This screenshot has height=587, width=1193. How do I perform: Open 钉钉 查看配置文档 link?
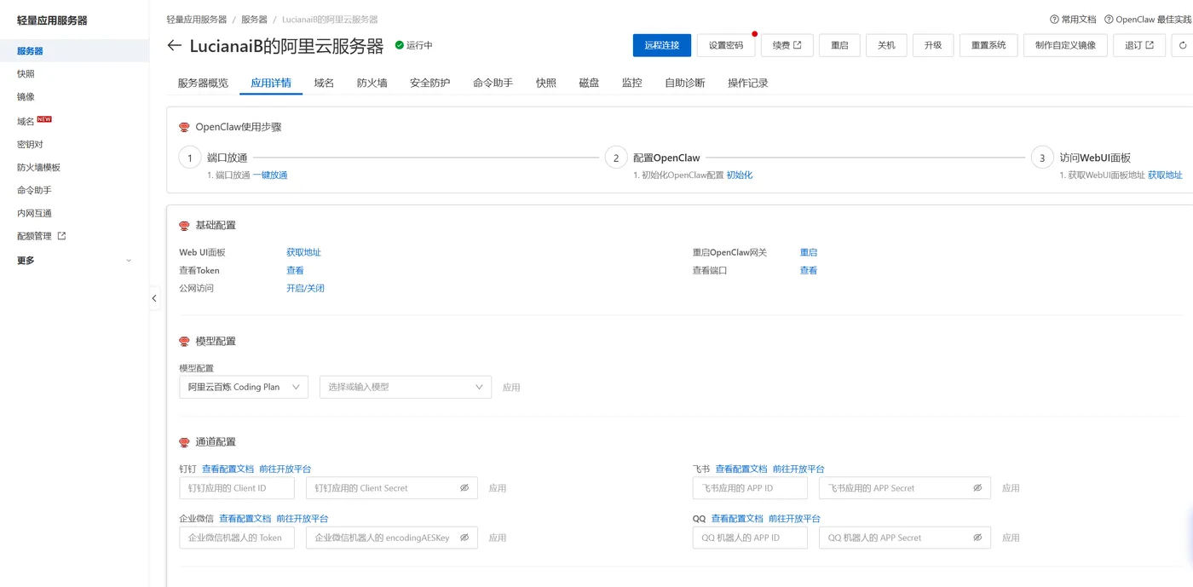click(x=228, y=469)
